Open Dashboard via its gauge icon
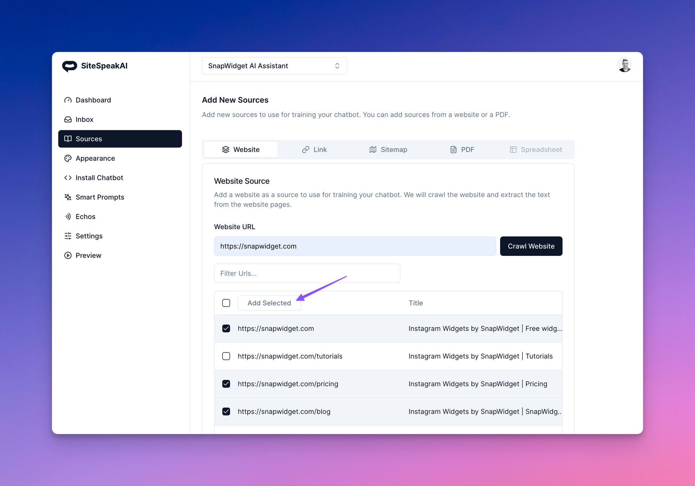The width and height of the screenshot is (695, 486). (x=68, y=100)
